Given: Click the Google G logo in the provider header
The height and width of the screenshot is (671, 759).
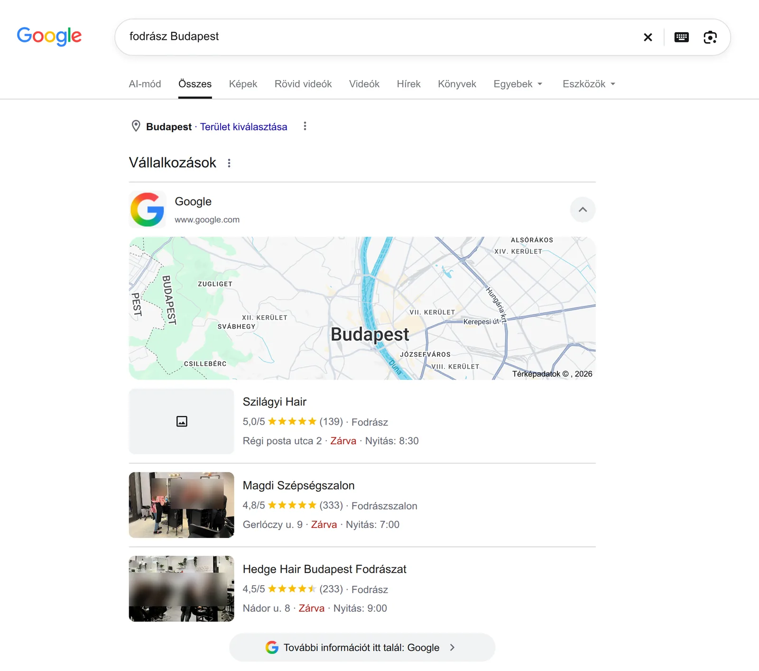Looking at the screenshot, I should [x=148, y=209].
